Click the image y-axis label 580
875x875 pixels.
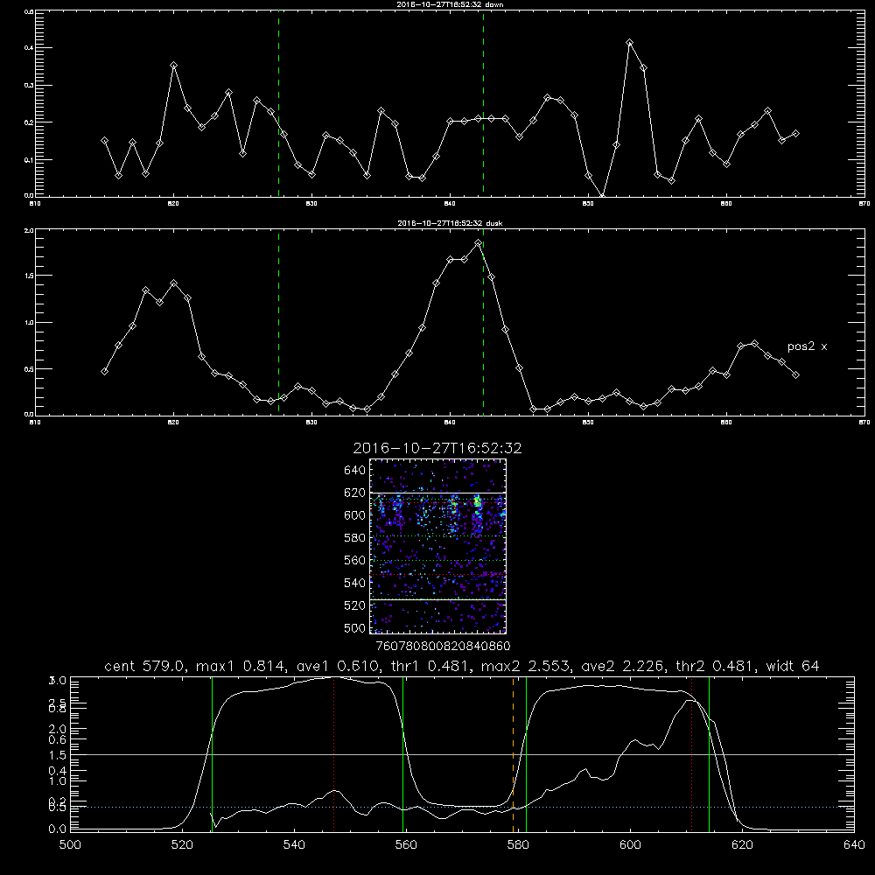click(x=355, y=538)
